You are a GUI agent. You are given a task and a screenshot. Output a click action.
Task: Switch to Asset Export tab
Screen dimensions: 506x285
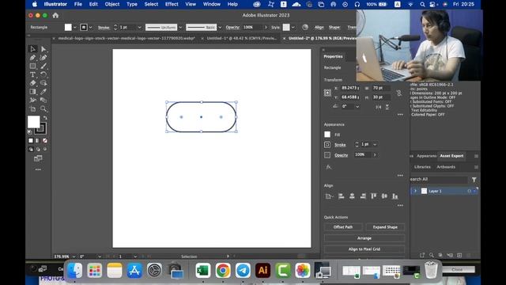tap(451, 156)
